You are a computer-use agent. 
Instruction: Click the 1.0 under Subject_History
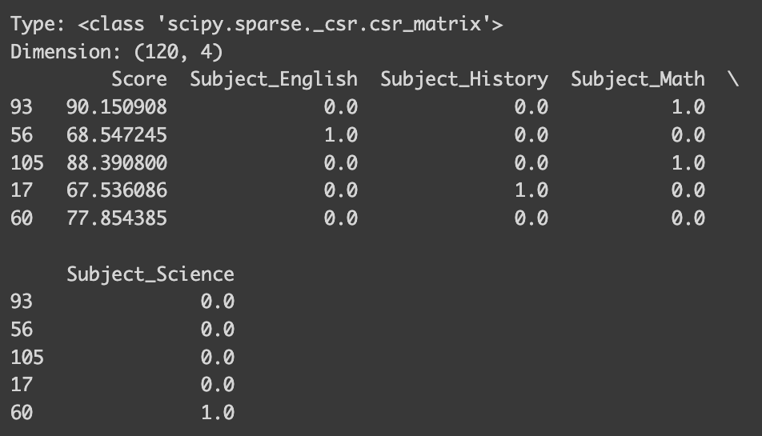tap(531, 190)
